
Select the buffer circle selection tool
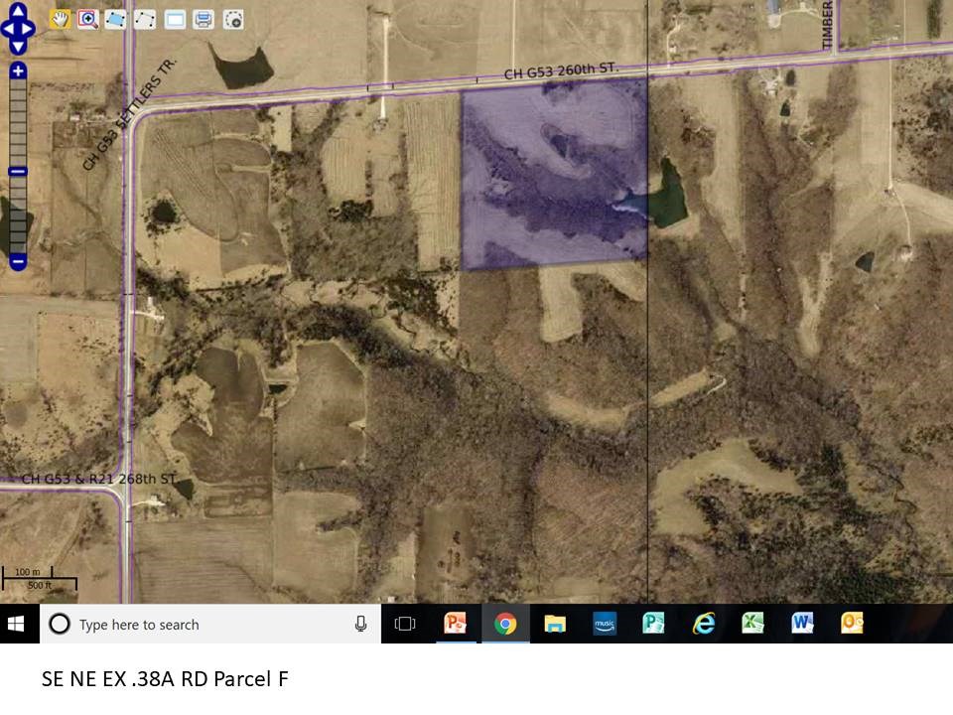tap(233, 19)
